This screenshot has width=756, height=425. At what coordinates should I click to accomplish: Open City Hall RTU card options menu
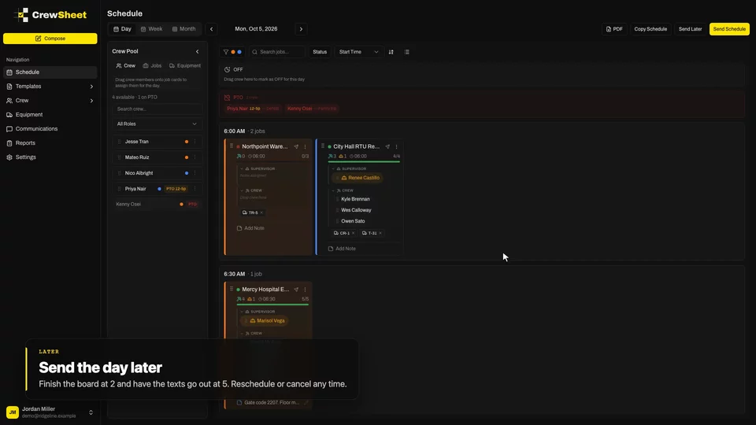point(396,147)
